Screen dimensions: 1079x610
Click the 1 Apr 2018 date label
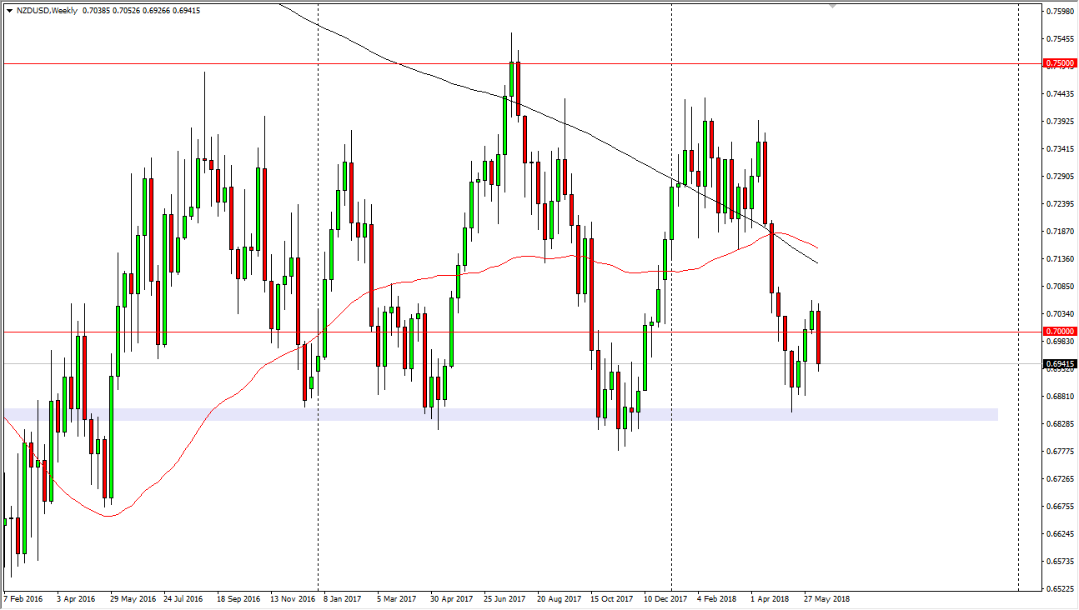(770, 598)
